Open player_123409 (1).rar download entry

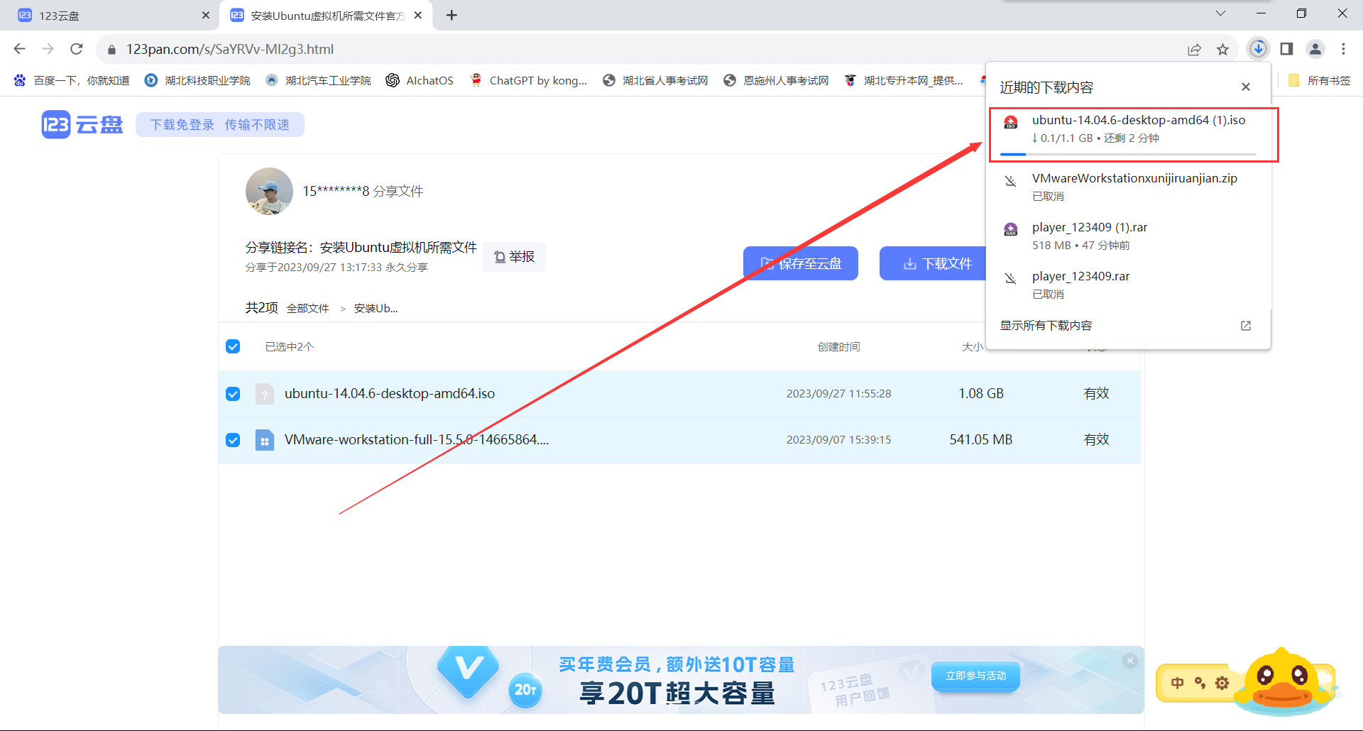(x=1129, y=236)
